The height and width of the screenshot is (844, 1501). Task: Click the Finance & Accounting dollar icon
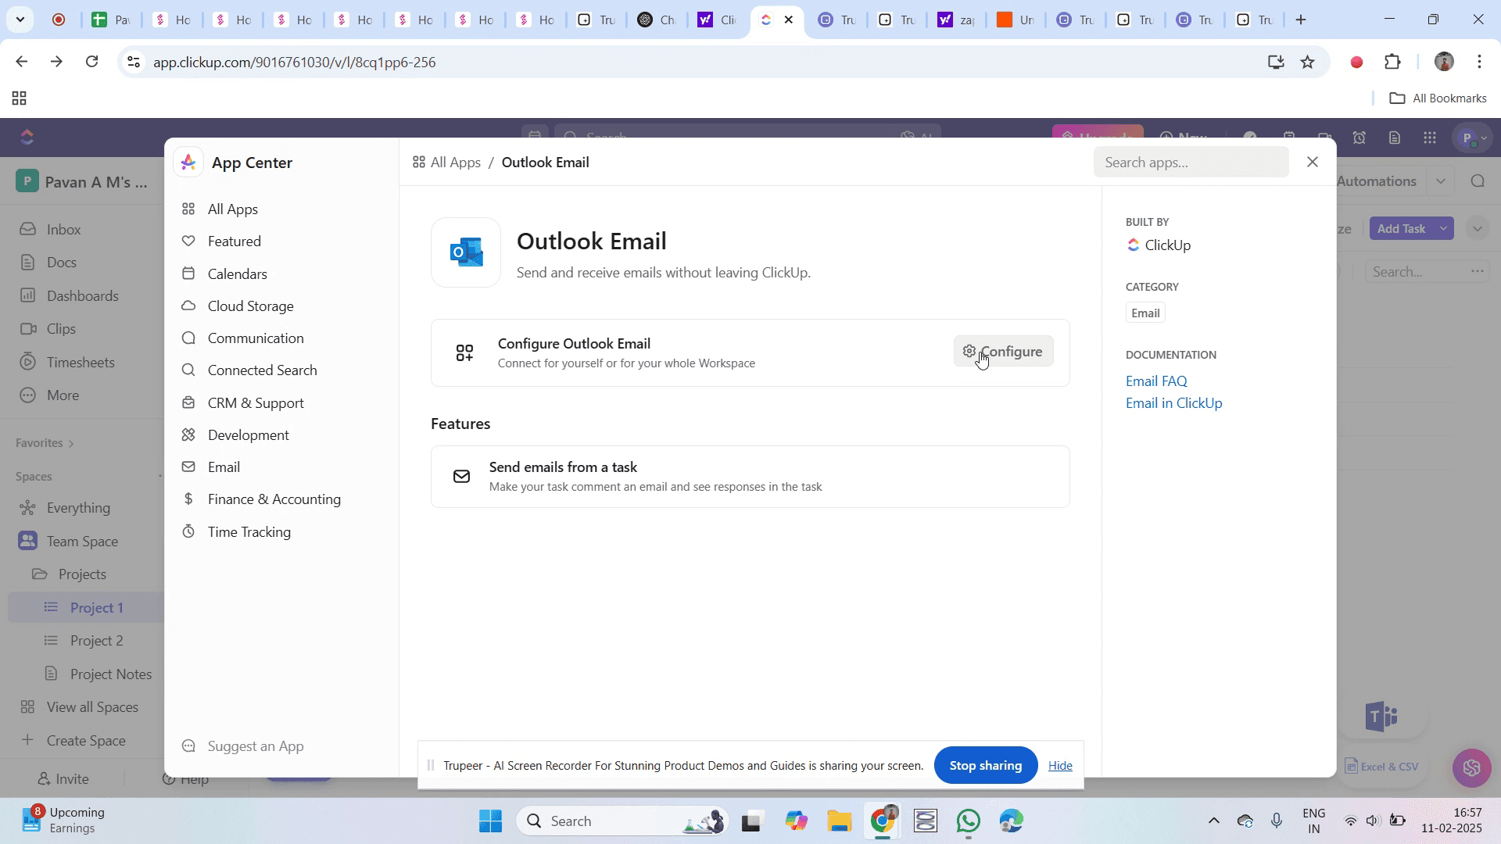pos(188,499)
